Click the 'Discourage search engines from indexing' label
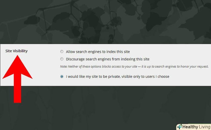The width and height of the screenshot is (211, 130). [108, 59]
